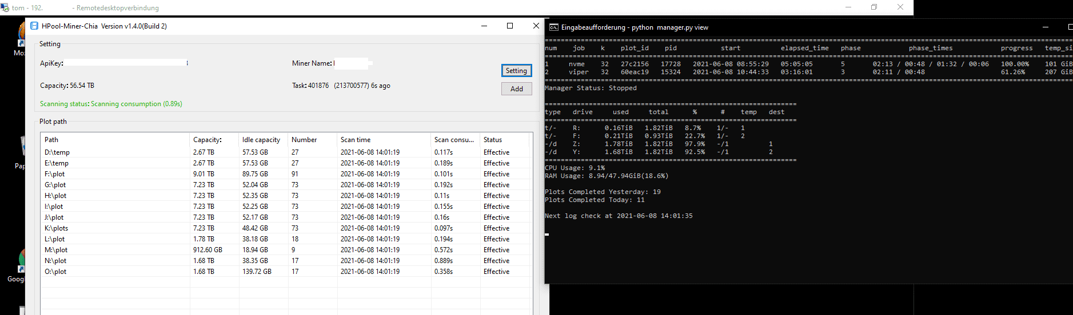Screen dimensions: 1073x315
Task: Select the O:\plot path row
Action: point(285,272)
